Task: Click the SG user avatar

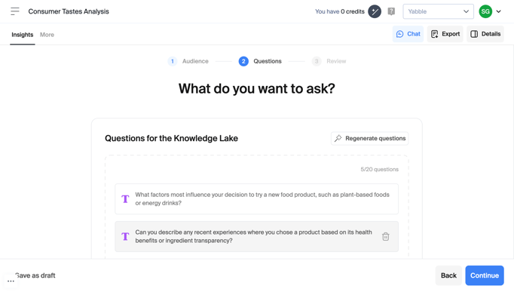Action: pos(485,11)
